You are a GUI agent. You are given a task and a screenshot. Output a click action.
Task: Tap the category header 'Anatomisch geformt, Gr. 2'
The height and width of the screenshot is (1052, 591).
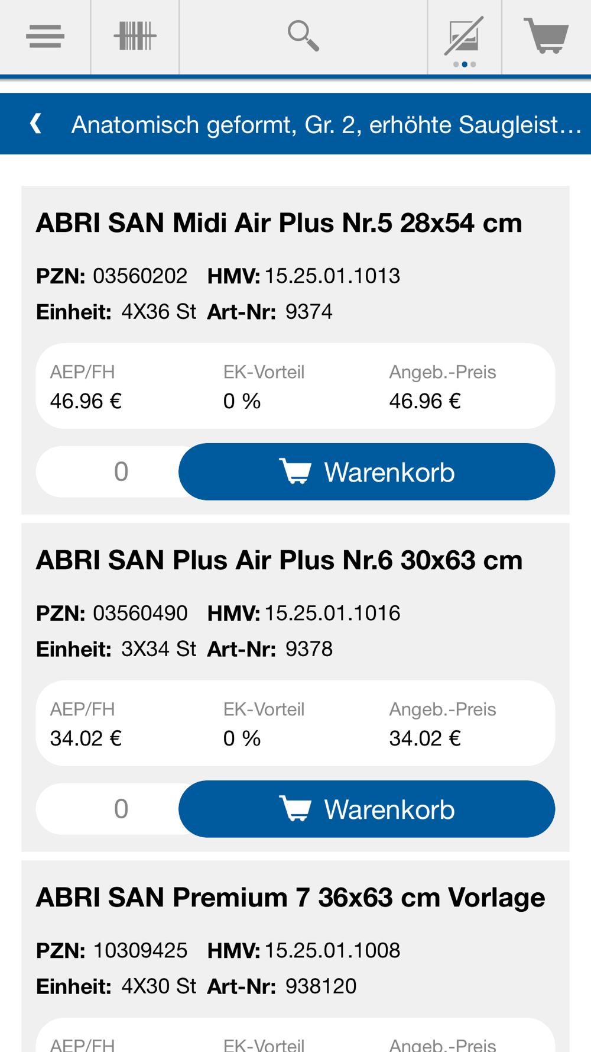[326, 125]
